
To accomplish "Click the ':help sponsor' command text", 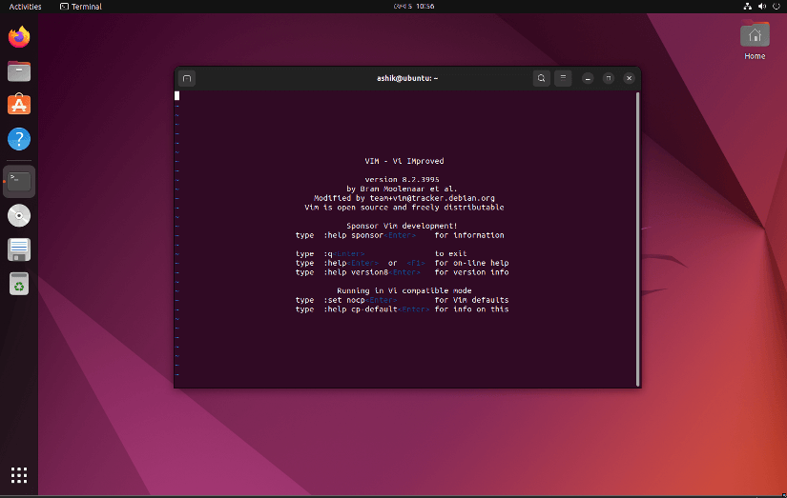I will click(x=353, y=235).
